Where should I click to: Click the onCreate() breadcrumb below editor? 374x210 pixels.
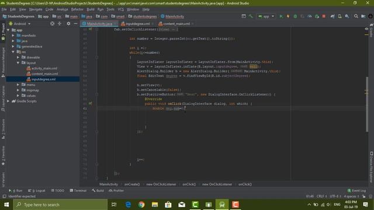click(x=132, y=184)
